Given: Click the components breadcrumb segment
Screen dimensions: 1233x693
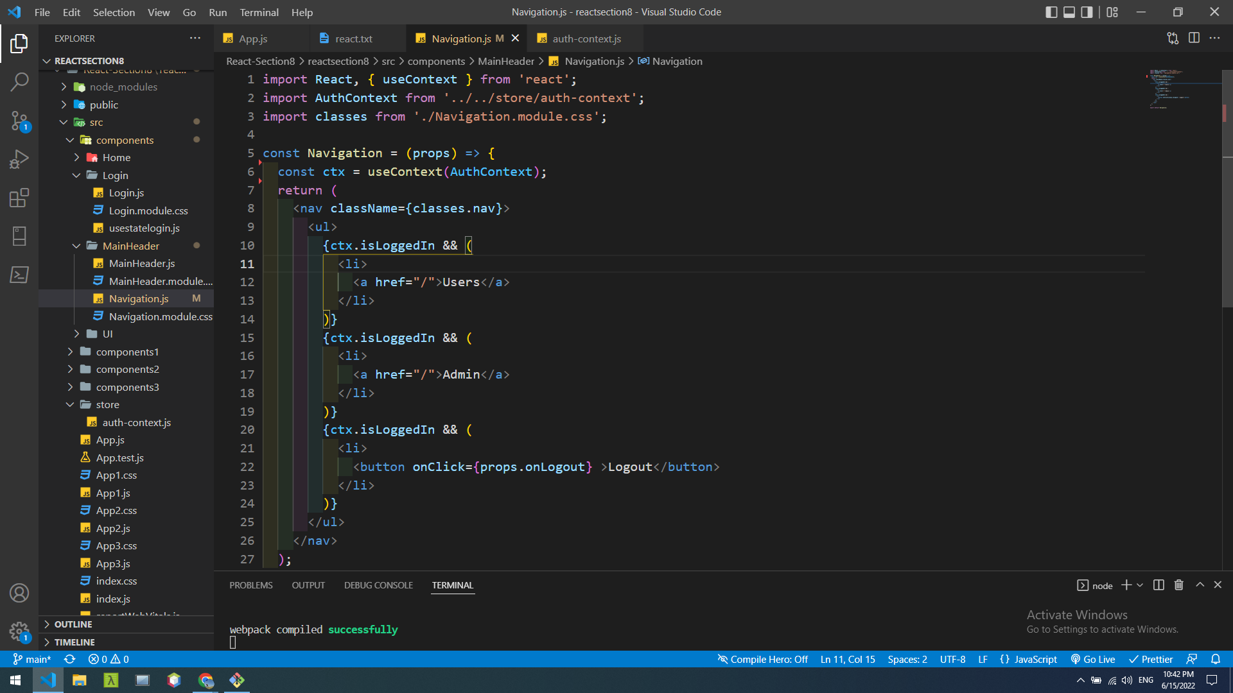Looking at the screenshot, I should pyautogui.click(x=436, y=61).
